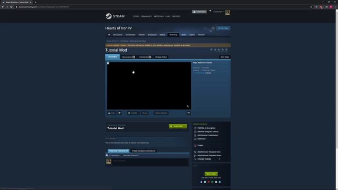Viewport: 338px width, 190px height.
Task: Open the item Discussions tab
Action: (x=128, y=57)
